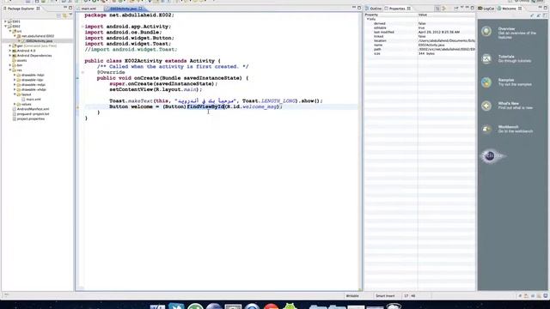Collapse the E002 project
550x309 pixels.
click(x=6, y=27)
